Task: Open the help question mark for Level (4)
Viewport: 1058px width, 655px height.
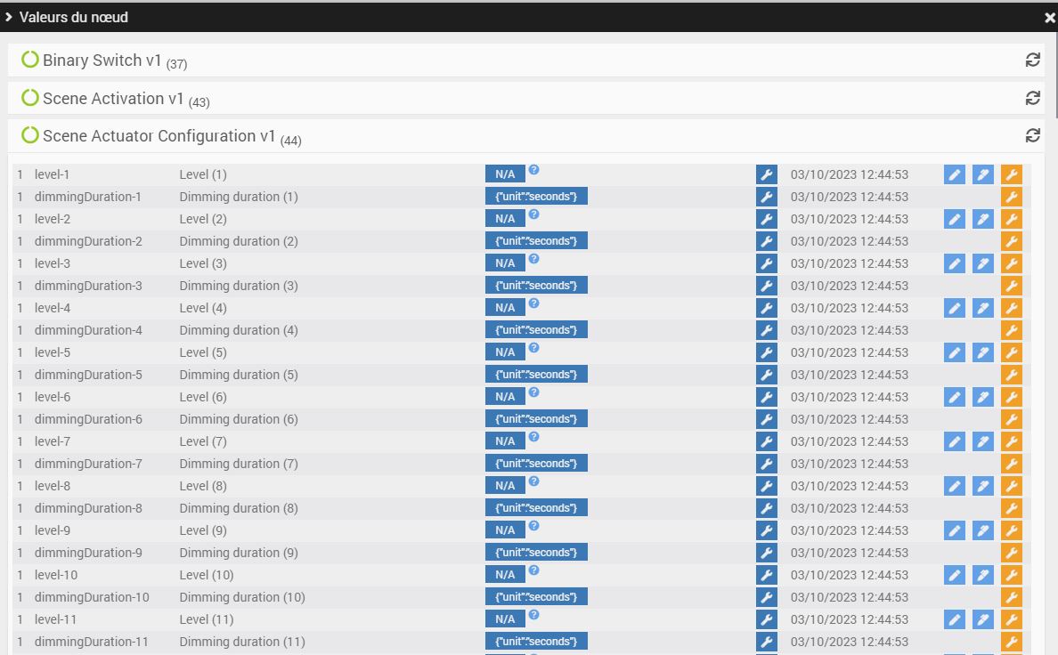Action: (x=533, y=303)
